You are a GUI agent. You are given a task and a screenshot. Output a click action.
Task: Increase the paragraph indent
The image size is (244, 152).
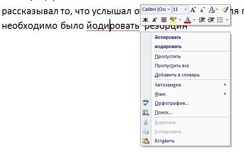(x=211, y=20)
